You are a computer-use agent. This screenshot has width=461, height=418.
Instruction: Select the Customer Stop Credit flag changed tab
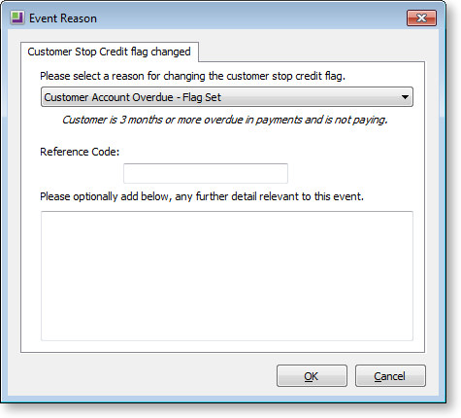(110, 52)
